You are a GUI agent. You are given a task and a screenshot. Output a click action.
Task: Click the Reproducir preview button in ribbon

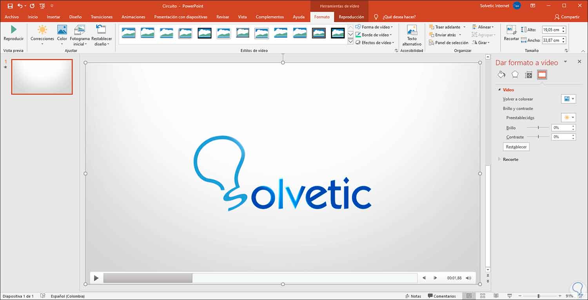(14, 33)
